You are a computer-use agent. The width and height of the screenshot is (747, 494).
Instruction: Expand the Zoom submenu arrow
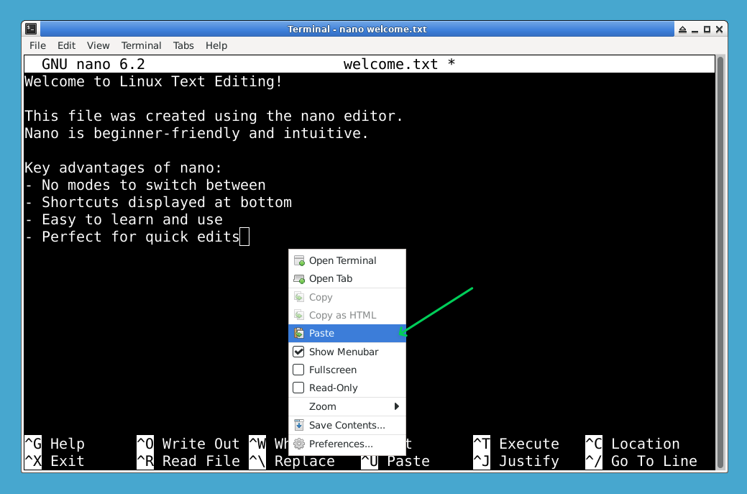[x=396, y=406]
